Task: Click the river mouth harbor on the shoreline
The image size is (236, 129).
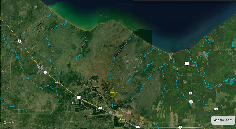Action: pos(172,54)
